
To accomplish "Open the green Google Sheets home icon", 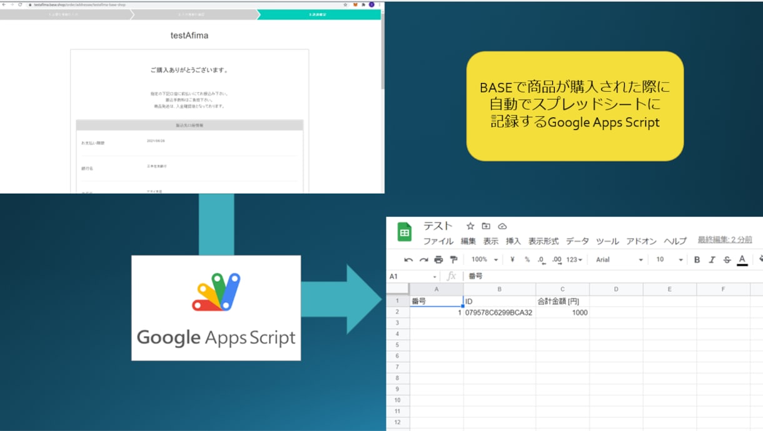I will tap(405, 232).
